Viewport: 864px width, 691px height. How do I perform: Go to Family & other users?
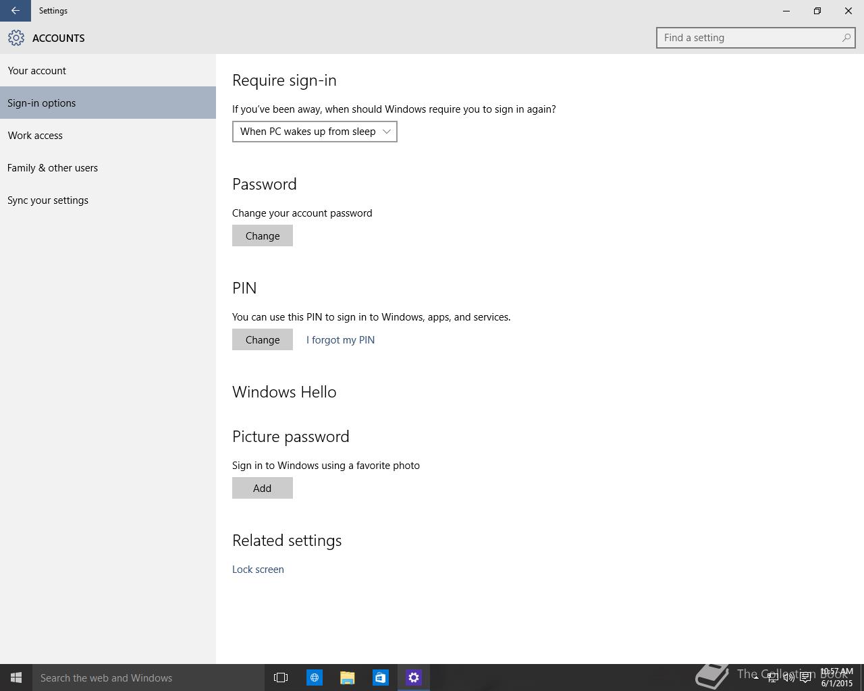pos(108,167)
